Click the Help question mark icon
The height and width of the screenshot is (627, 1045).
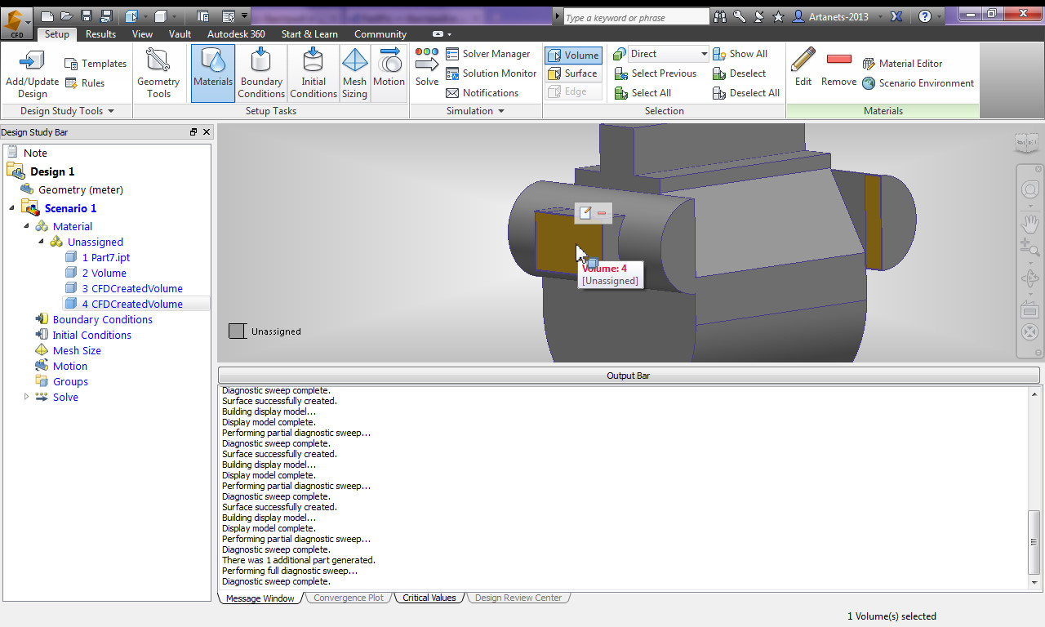pyautogui.click(x=925, y=16)
